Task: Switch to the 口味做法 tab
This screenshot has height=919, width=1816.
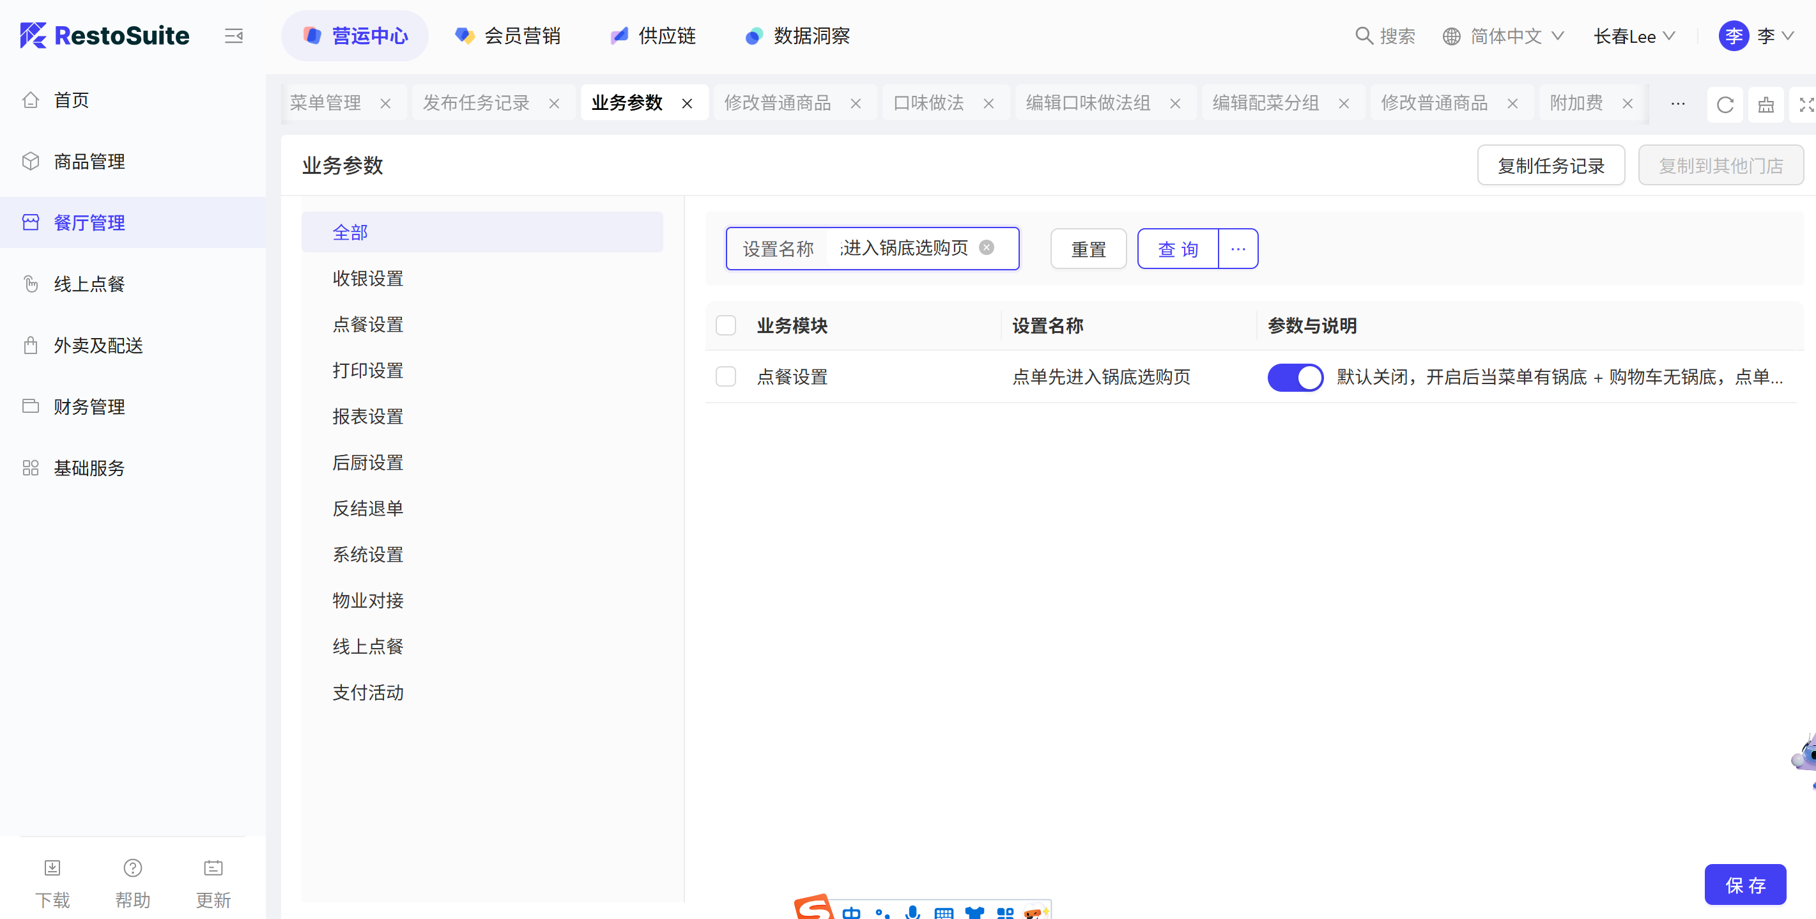Action: coord(928,103)
